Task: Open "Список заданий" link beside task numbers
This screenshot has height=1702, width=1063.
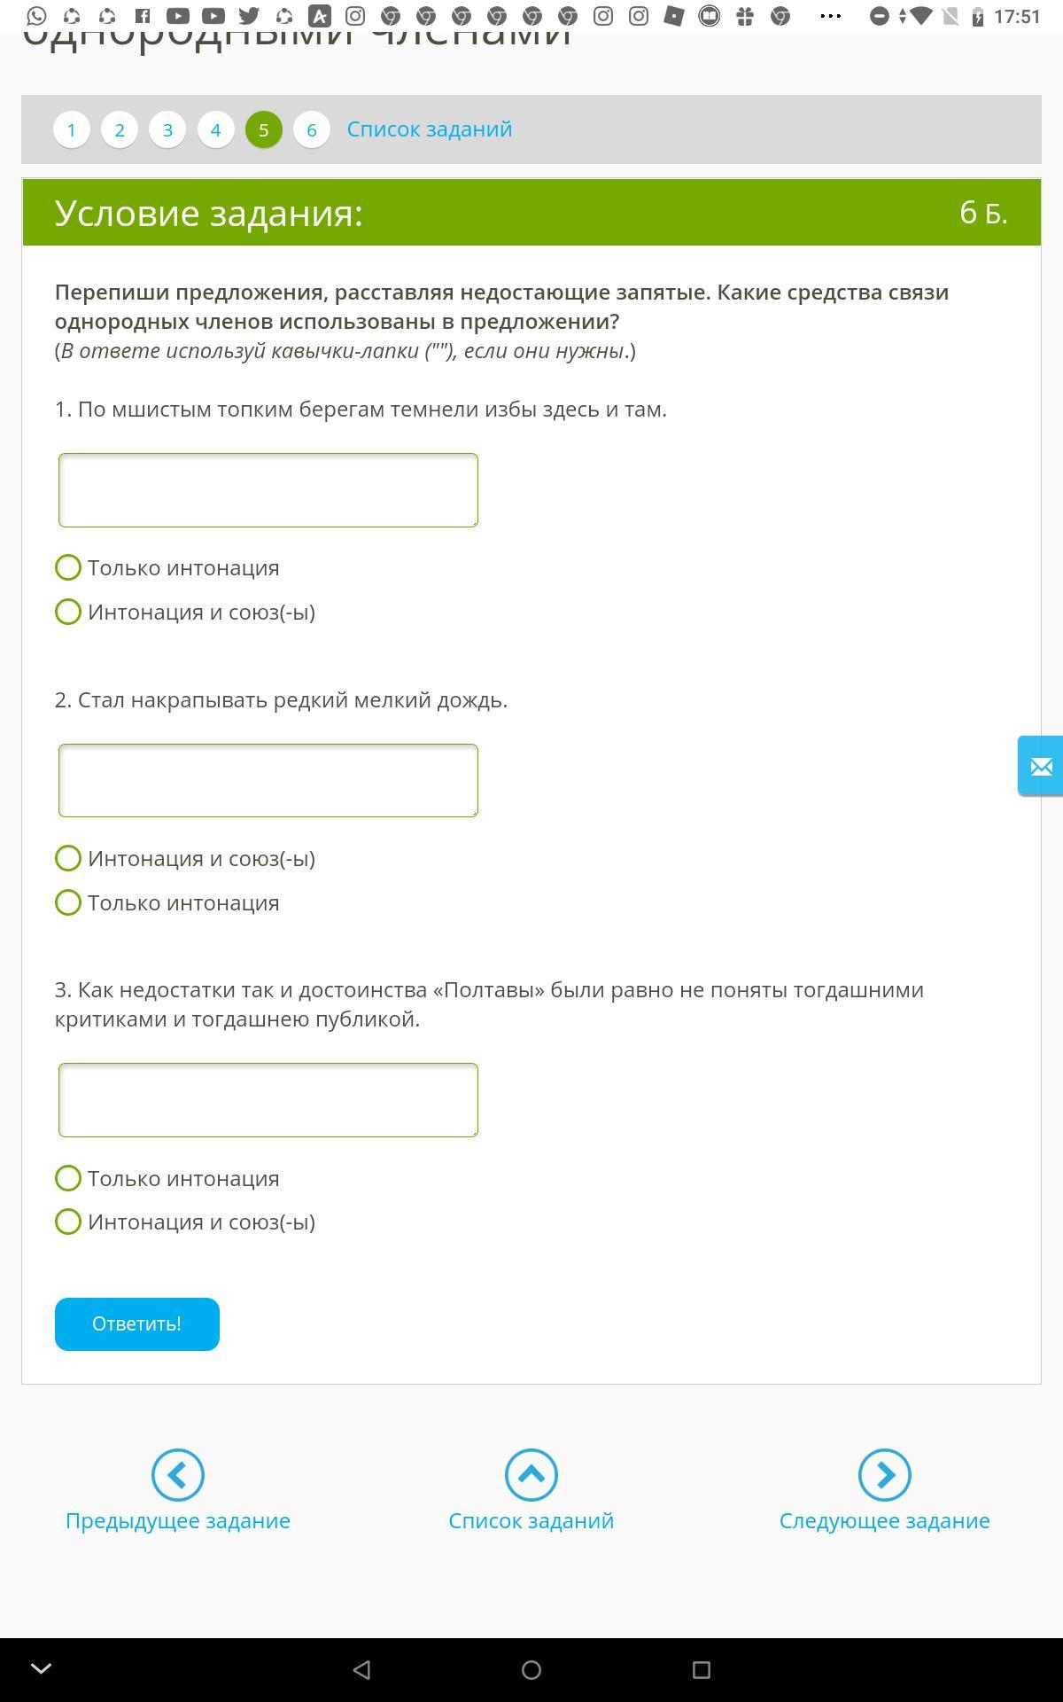Action: click(429, 129)
